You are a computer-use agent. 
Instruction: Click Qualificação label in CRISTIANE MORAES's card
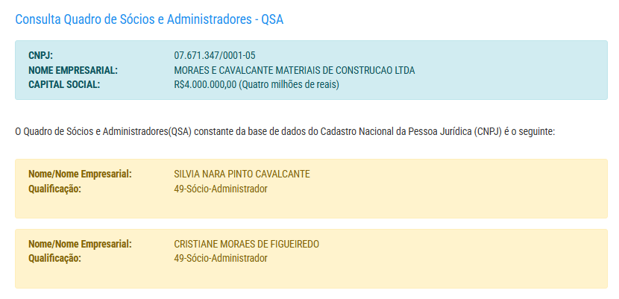[x=54, y=258]
